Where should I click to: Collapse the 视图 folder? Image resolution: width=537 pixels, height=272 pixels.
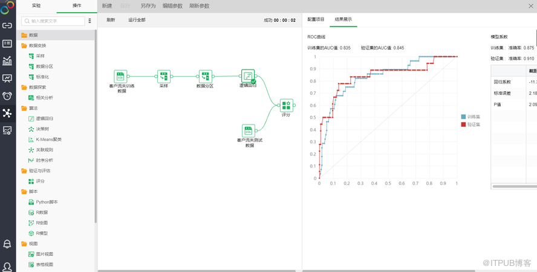pyautogui.click(x=24, y=244)
